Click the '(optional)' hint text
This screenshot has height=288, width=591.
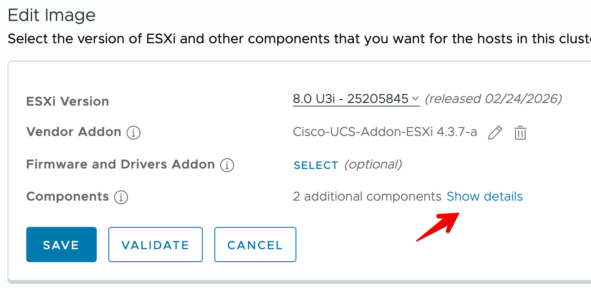tap(373, 165)
